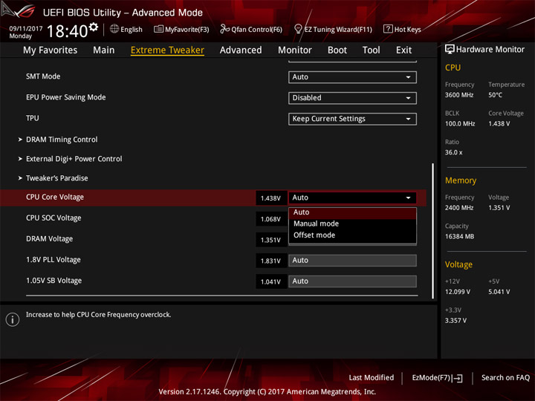Click the Qfan Control fan icon
The width and height of the screenshot is (535, 401).
[224, 29]
